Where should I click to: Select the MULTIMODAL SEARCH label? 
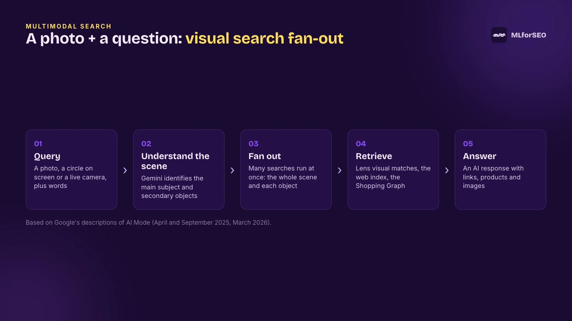tap(69, 26)
